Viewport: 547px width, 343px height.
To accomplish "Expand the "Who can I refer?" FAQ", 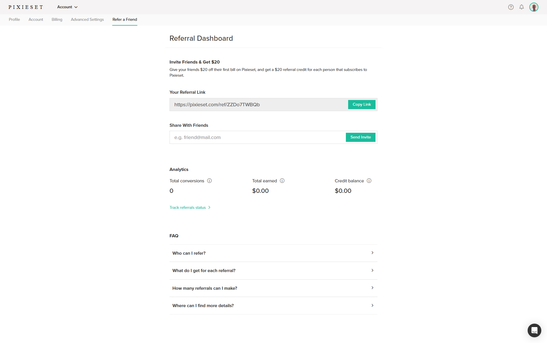I will click(273, 253).
